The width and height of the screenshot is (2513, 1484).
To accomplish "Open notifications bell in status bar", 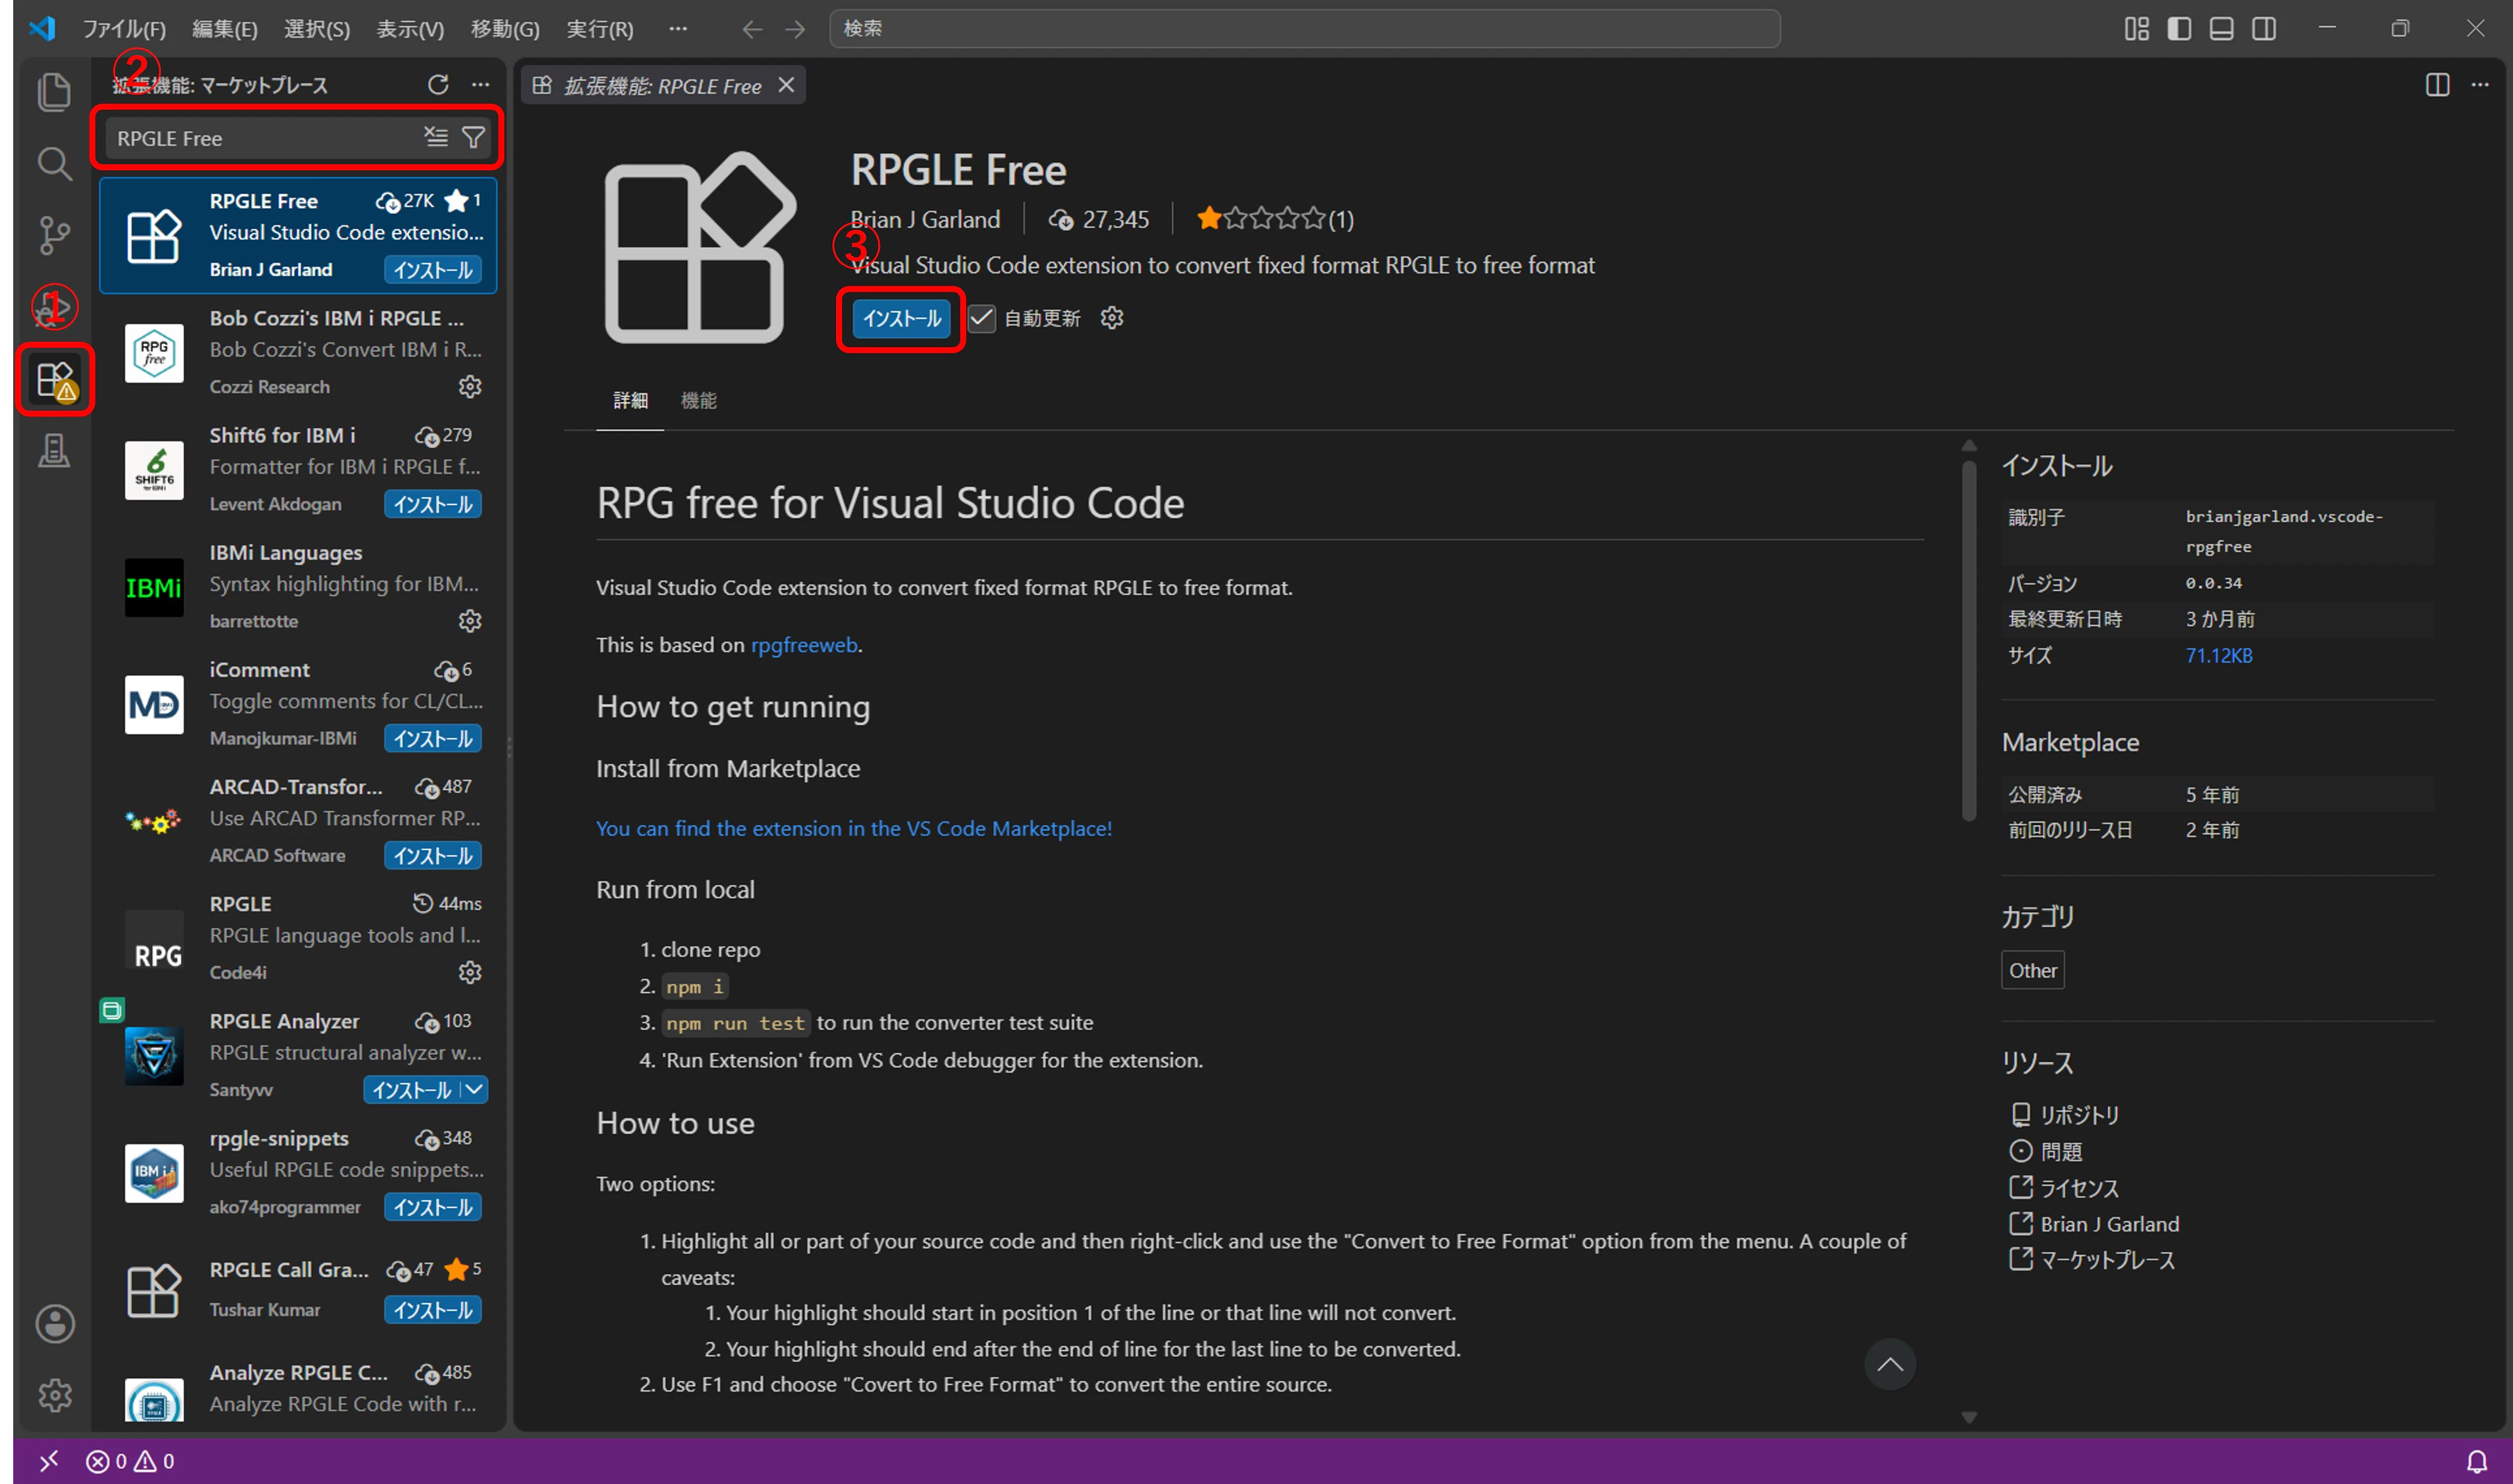I will point(2476,1461).
